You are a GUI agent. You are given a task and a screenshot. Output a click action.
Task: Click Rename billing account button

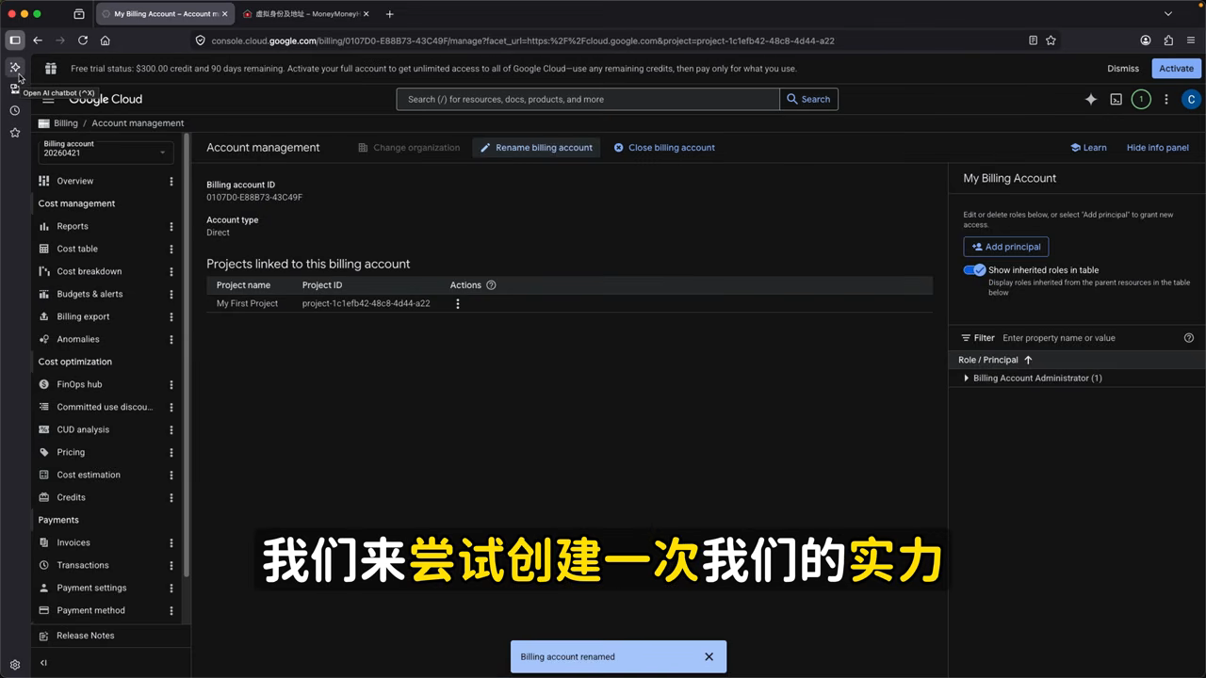coord(537,148)
